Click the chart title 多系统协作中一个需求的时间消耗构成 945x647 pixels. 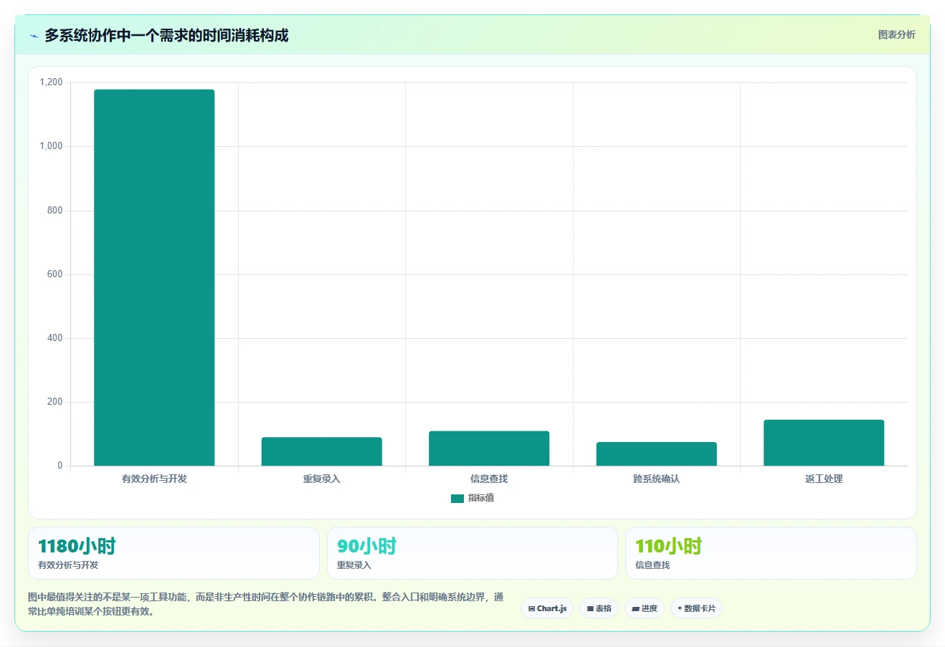pos(166,36)
